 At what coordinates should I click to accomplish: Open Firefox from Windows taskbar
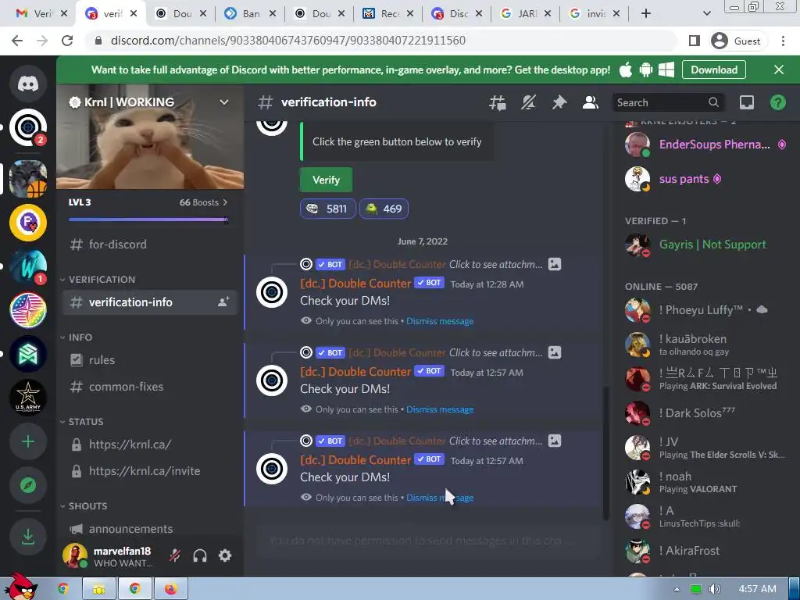click(170, 589)
